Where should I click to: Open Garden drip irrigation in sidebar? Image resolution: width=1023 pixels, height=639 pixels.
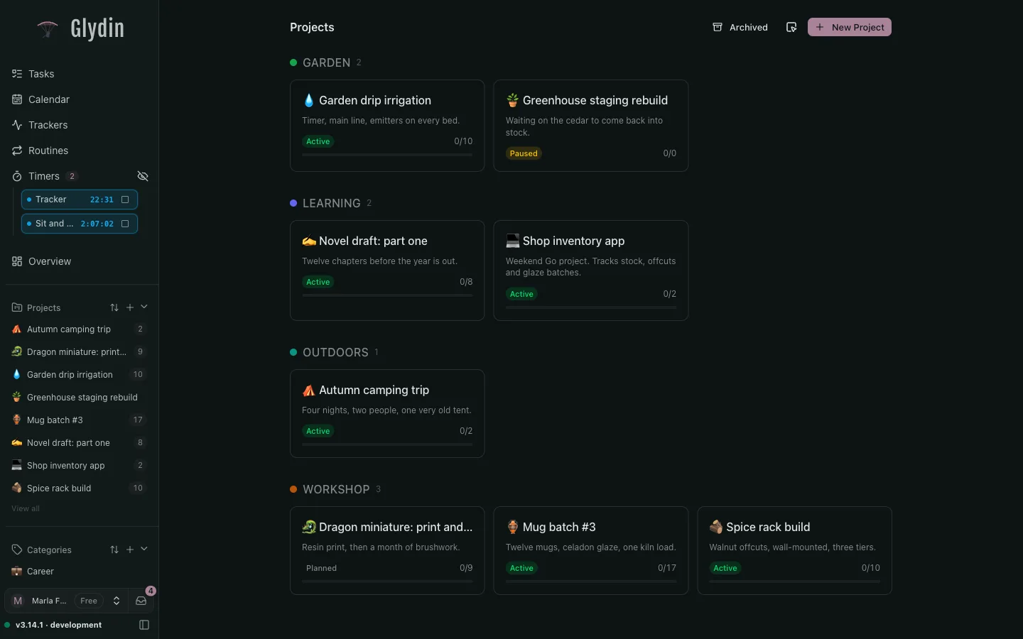tap(79, 375)
